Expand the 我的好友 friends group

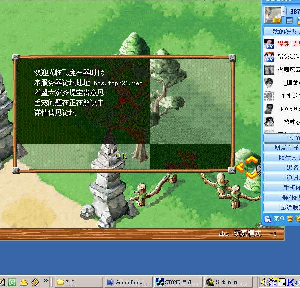coord(282,32)
